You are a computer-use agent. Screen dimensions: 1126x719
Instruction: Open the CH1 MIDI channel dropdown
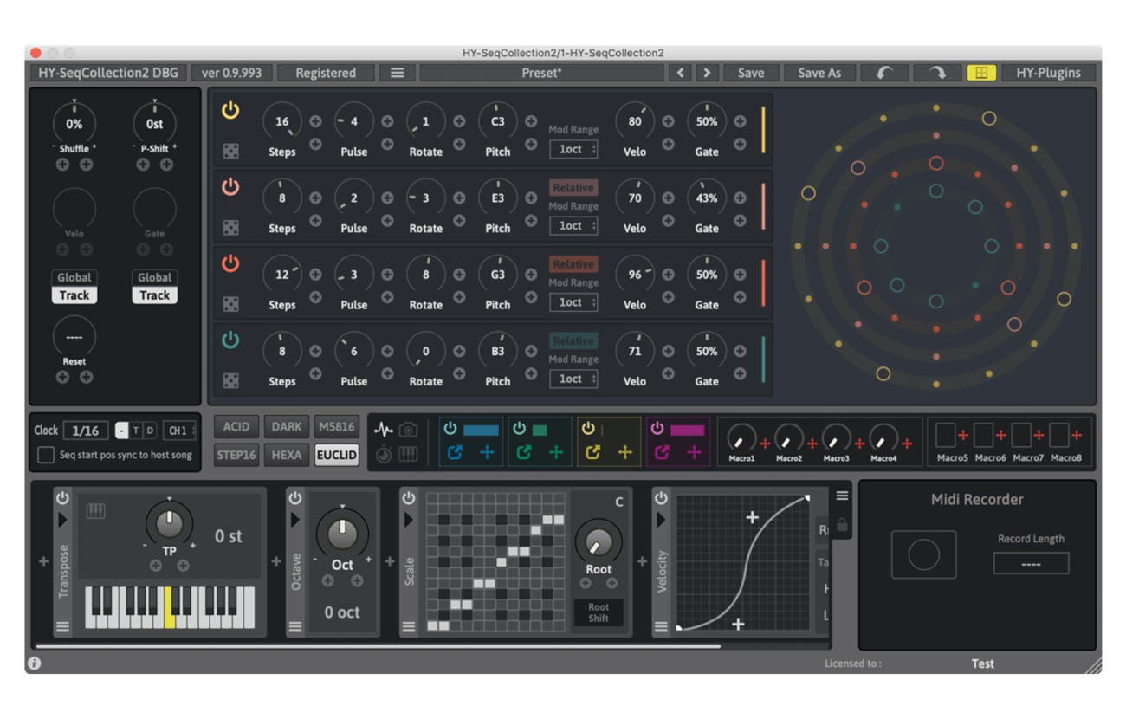click(x=179, y=431)
